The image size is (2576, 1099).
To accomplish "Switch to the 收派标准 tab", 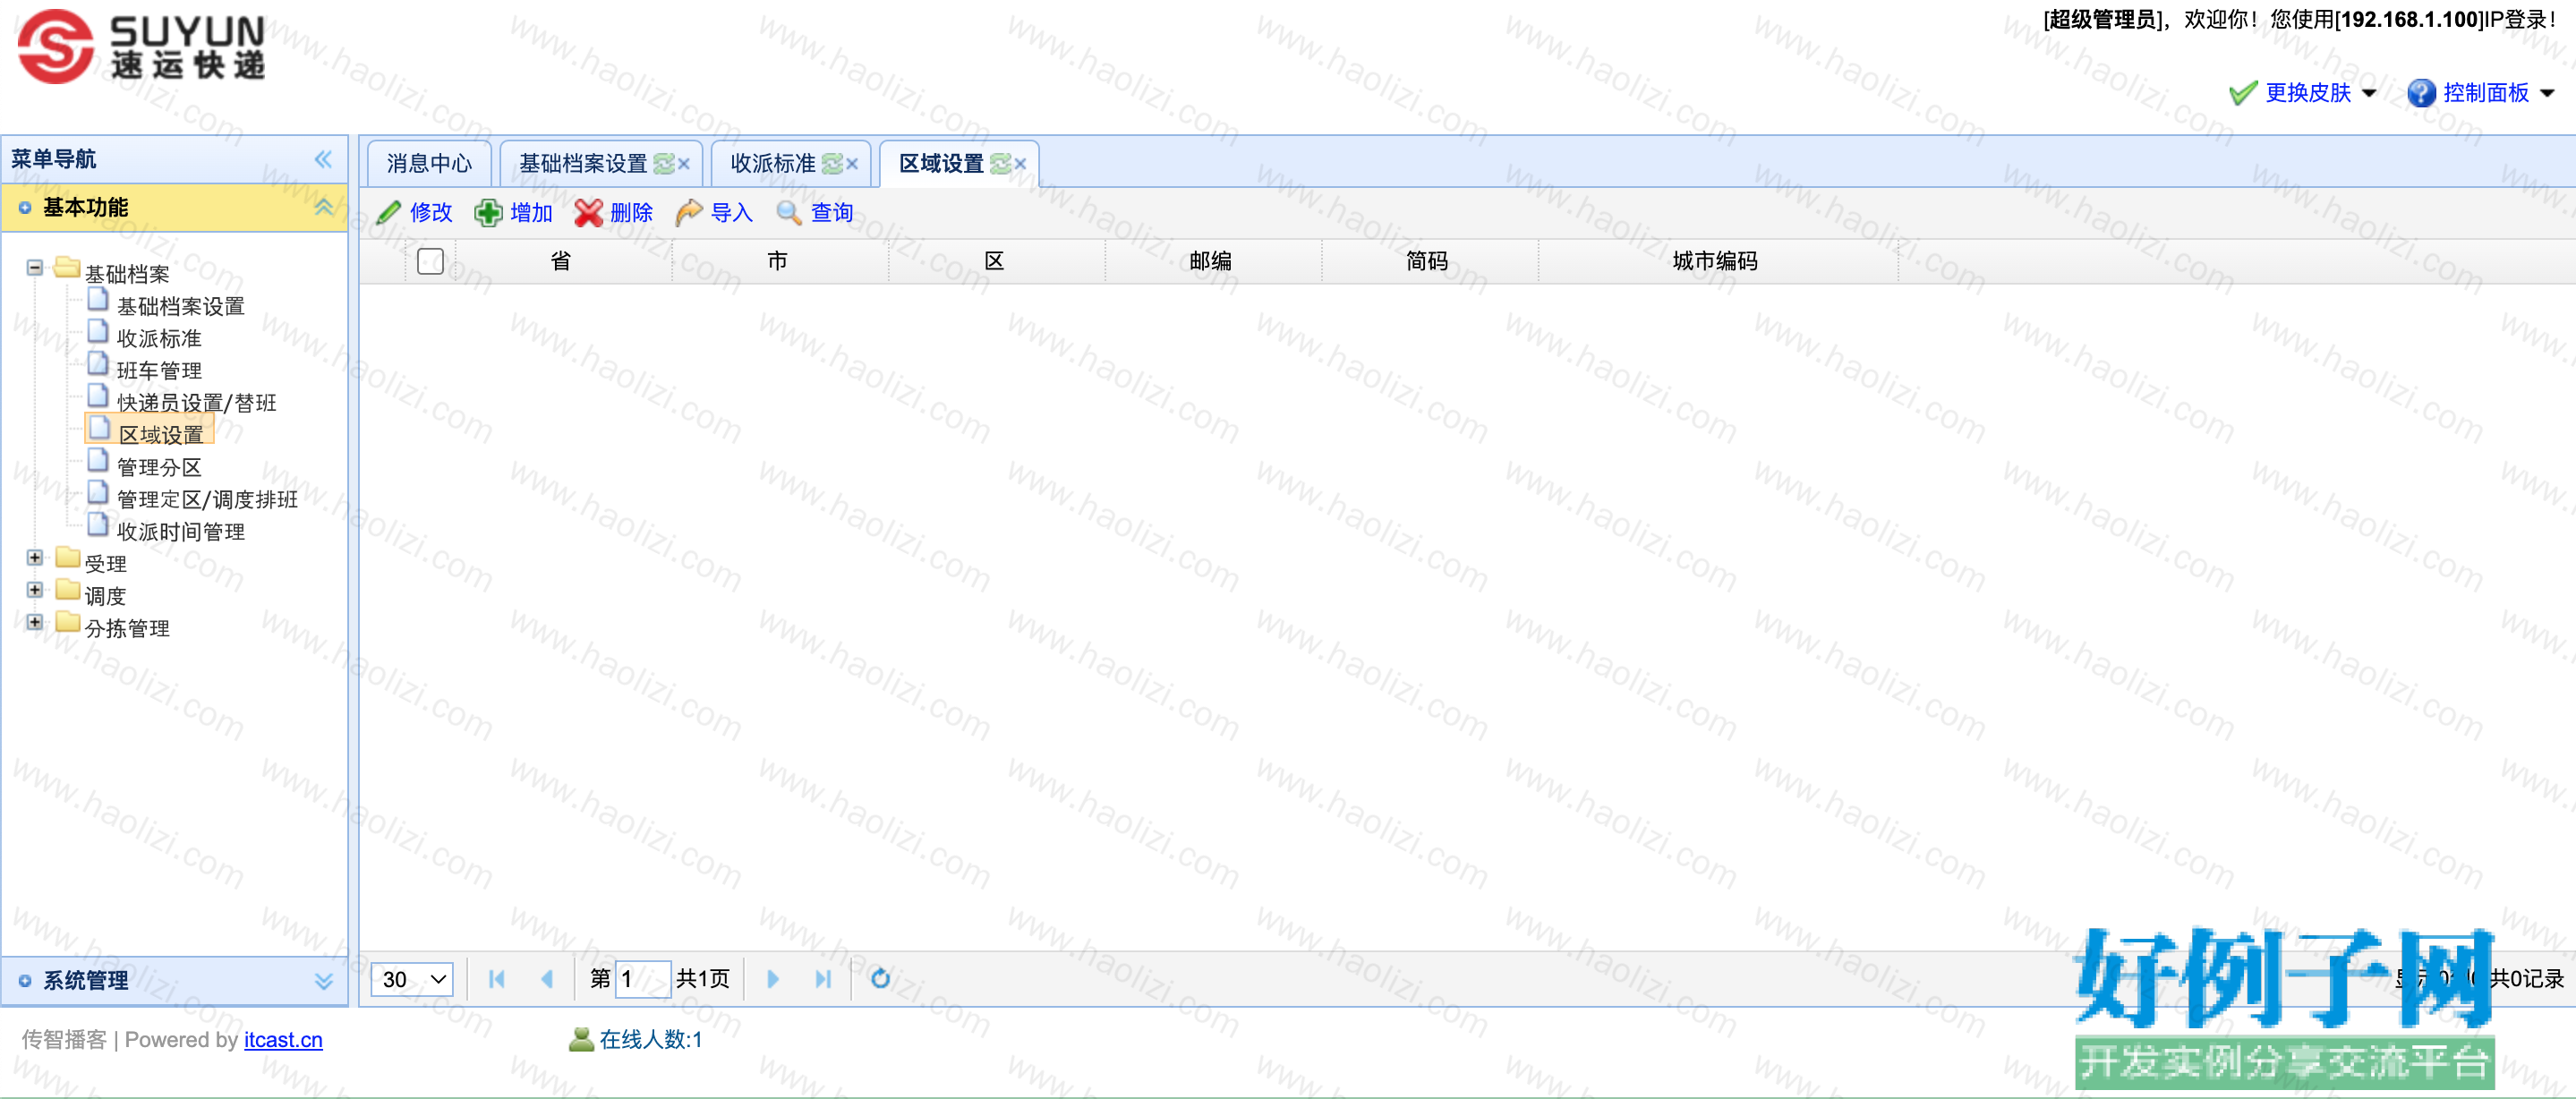I will tap(773, 164).
